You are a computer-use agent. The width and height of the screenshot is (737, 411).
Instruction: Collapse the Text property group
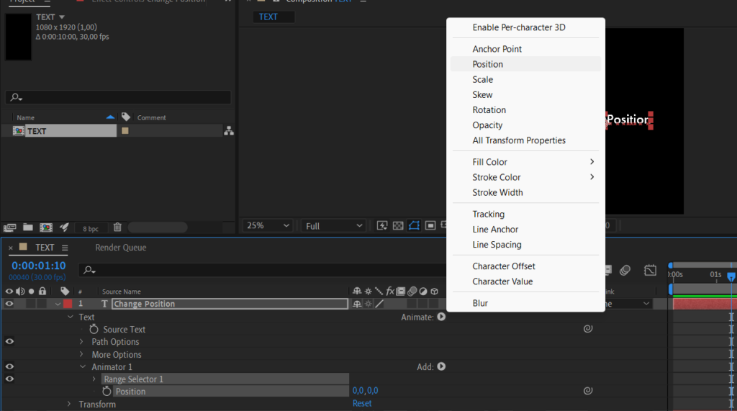[x=71, y=317]
